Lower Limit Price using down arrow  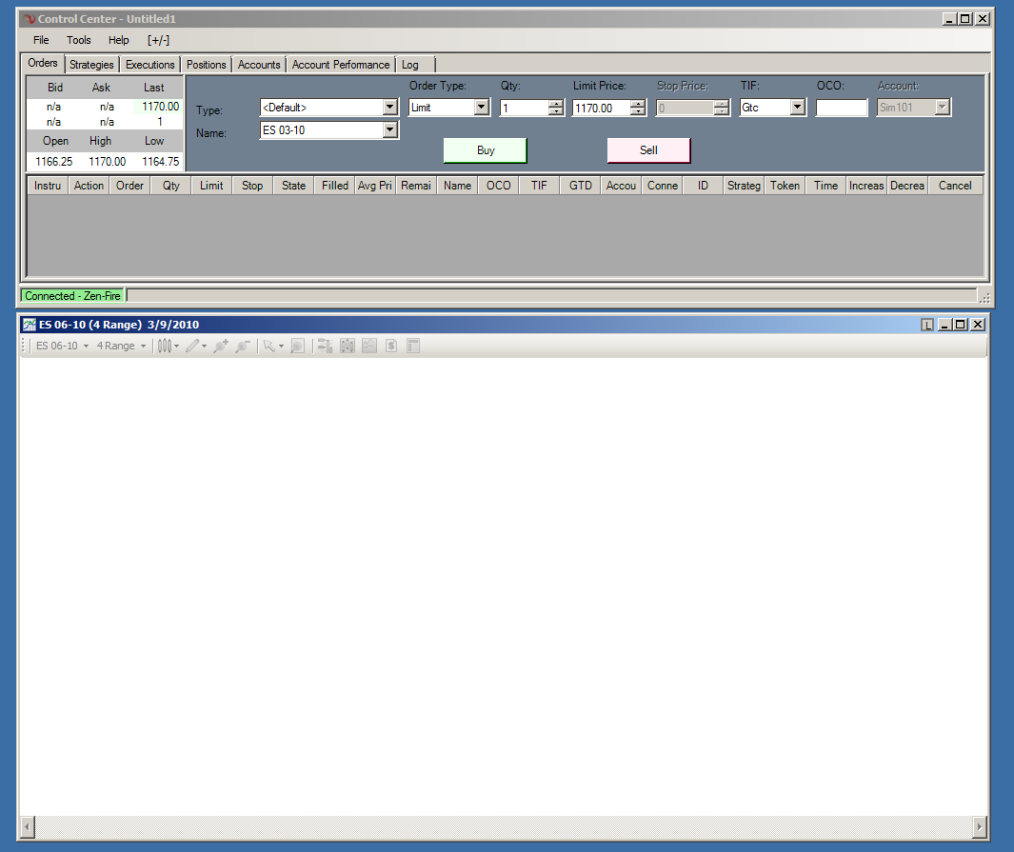pos(638,111)
